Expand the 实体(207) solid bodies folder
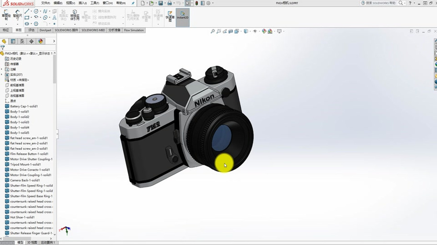Screen dimensions: 437x245 (1, 75)
